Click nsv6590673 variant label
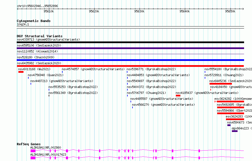Viewport: 252px width, 161px height. pos(240,122)
